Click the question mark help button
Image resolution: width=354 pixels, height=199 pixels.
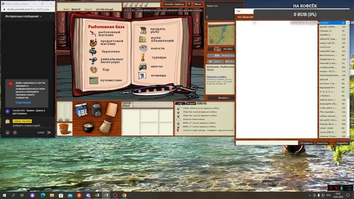[x=189, y=4]
